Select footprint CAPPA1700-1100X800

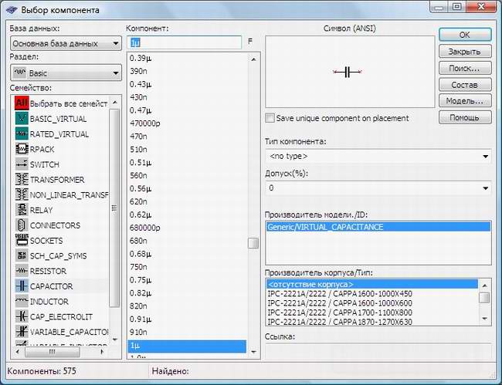click(x=340, y=312)
